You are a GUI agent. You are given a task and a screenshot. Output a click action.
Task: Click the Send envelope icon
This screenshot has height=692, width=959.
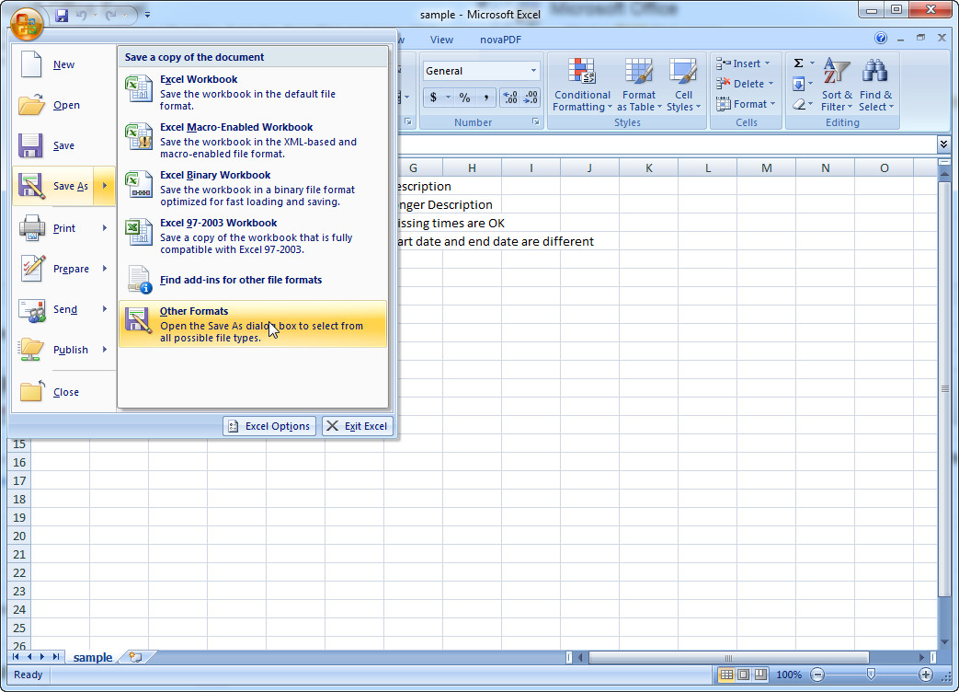tap(32, 309)
